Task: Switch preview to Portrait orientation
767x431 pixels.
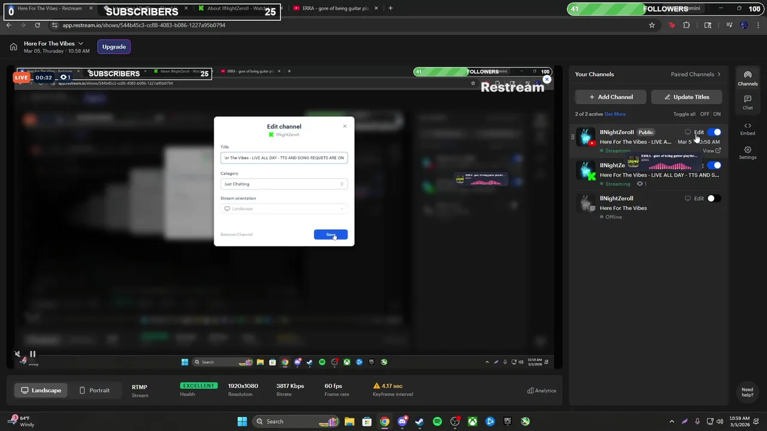Action: 95,390
